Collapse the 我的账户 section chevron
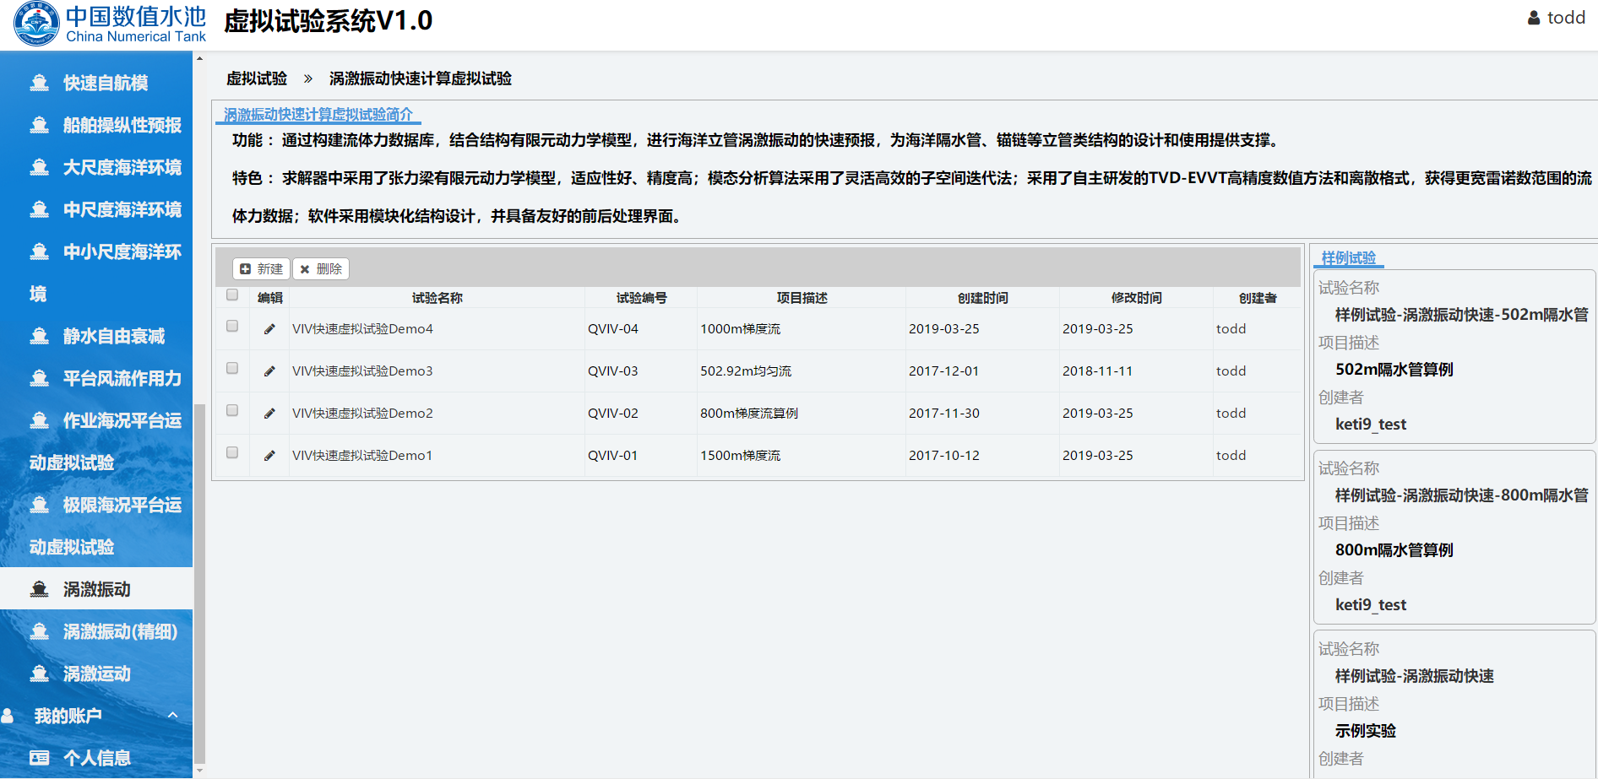 tap(173, 716)
